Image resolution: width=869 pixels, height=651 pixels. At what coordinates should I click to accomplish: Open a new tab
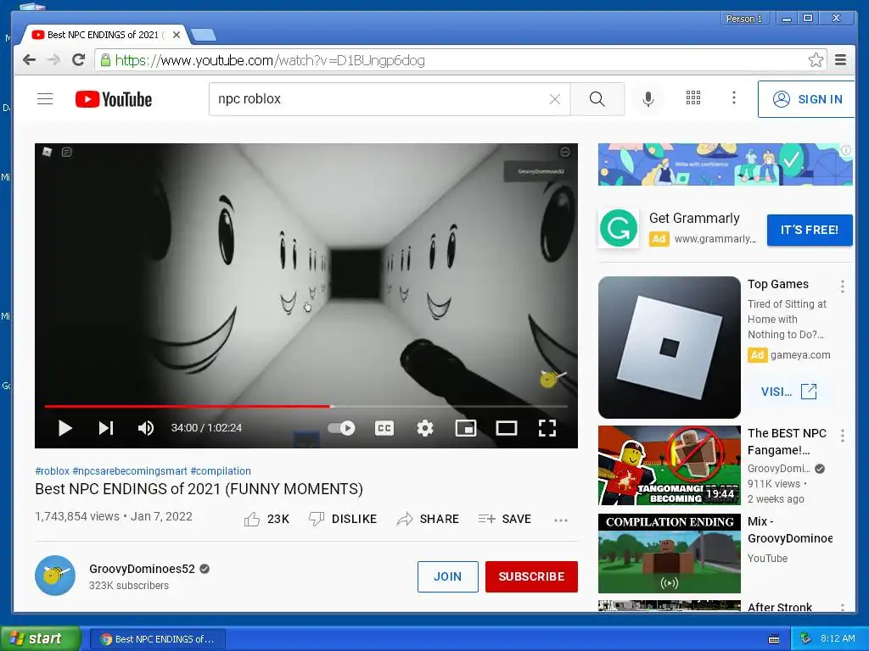pos(204,36)
